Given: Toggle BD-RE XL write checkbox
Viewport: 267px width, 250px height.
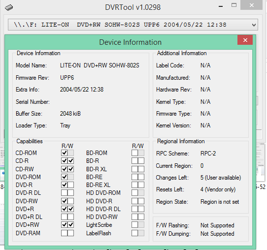Looking at the screenshot, I should tap(141, 185).
